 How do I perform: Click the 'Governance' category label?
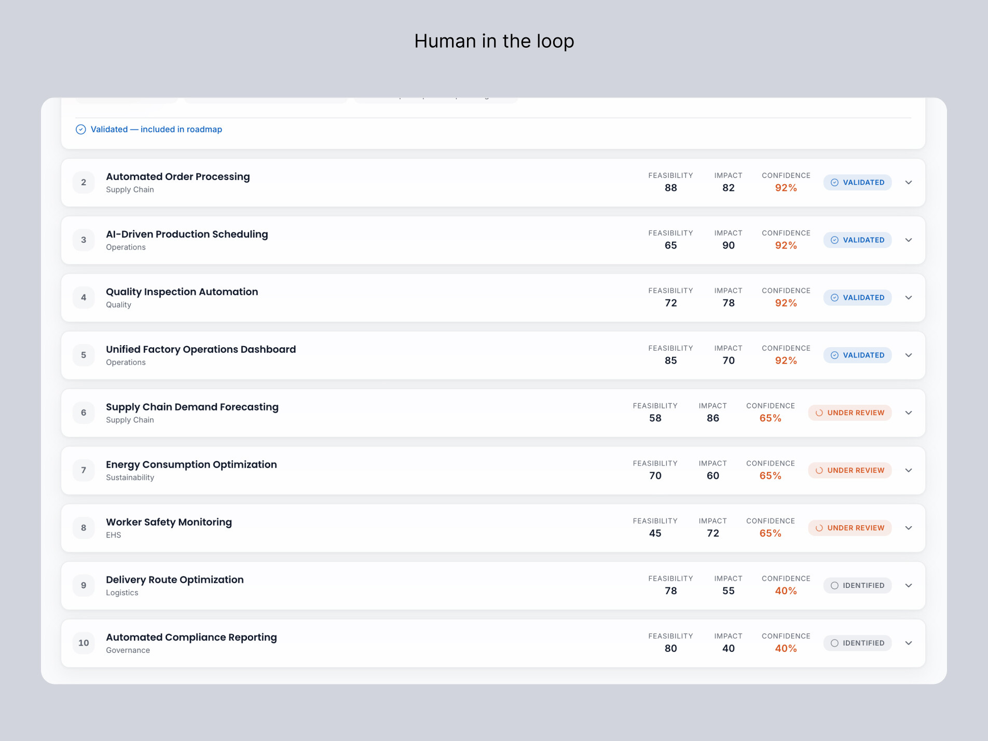point(128,651)
